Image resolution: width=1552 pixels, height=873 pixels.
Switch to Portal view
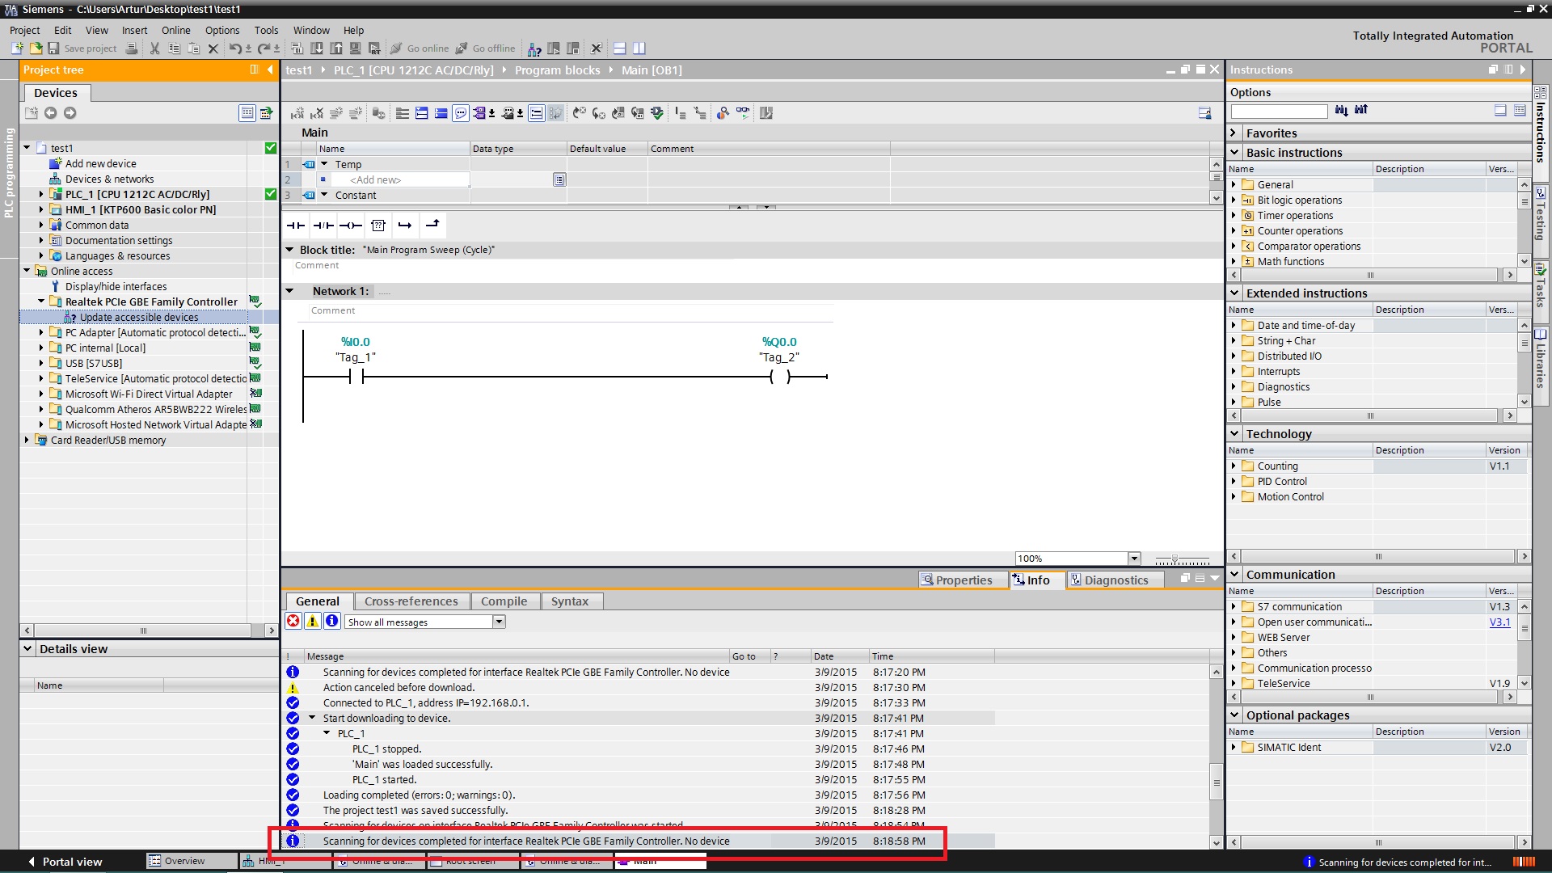[65, 862]
